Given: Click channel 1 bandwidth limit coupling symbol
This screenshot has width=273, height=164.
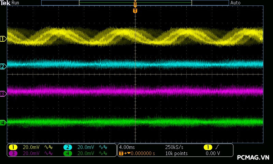Looking at the screenshot, I should (x=48, y=147).
